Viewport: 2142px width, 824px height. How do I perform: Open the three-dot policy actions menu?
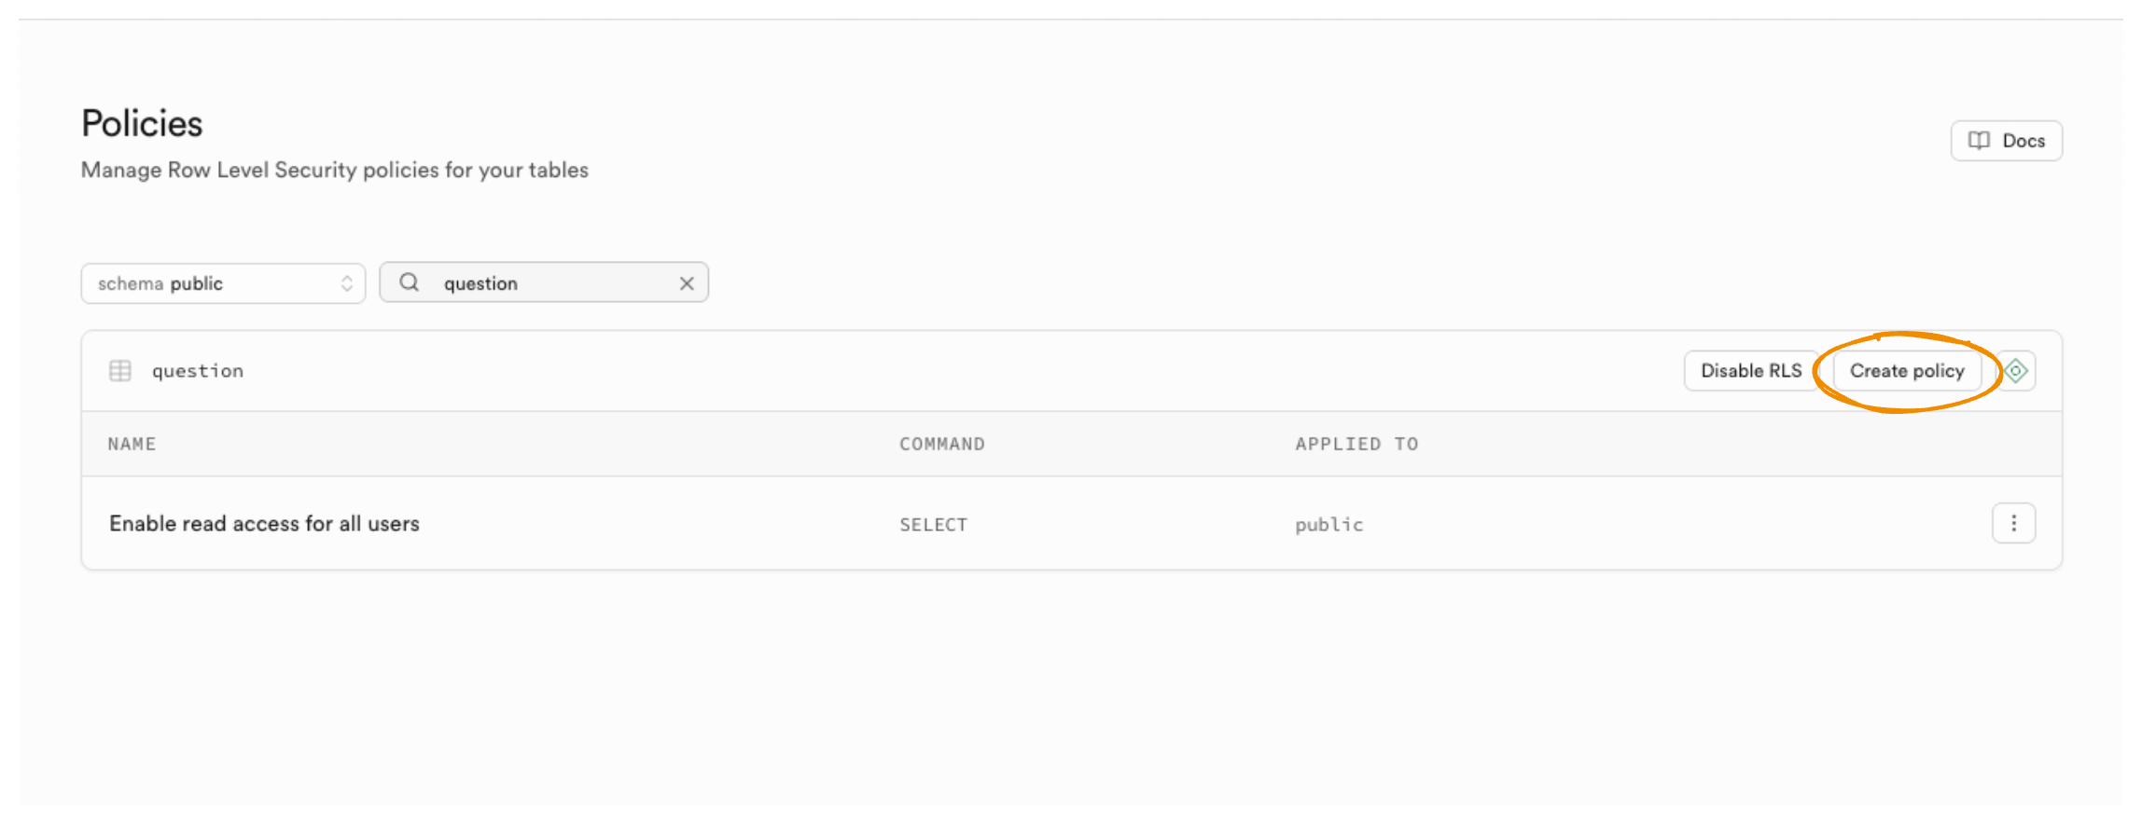(2013, 523)
